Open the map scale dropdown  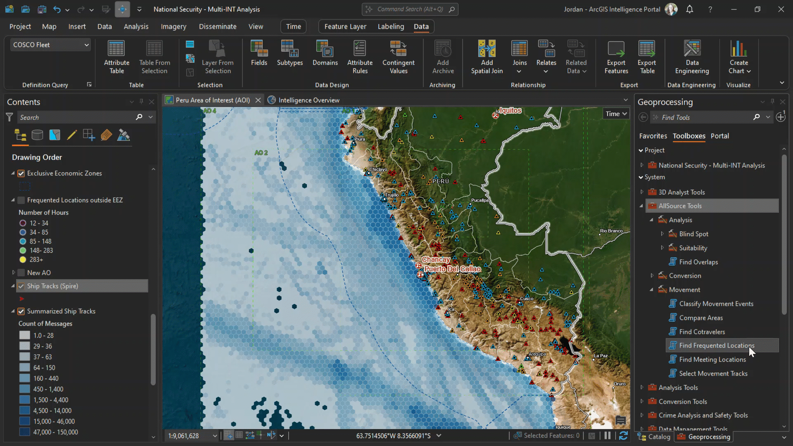[x=214, y=436]
